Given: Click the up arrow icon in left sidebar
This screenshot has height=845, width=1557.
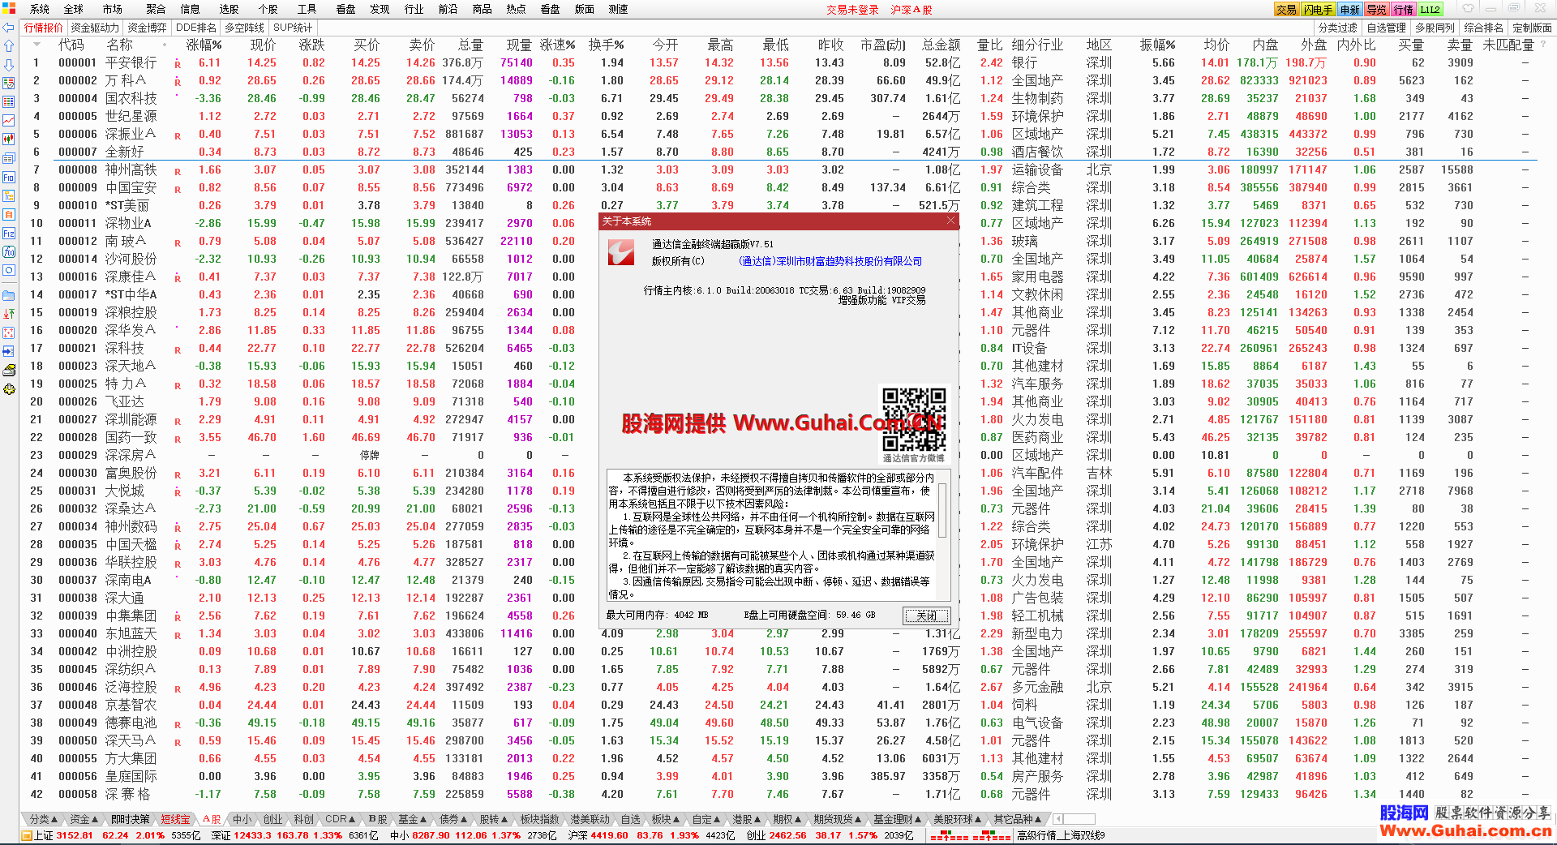Looking at the screenshot, I should point(9,46).
